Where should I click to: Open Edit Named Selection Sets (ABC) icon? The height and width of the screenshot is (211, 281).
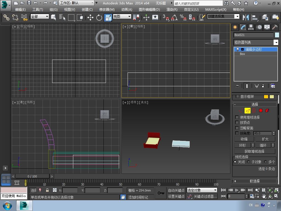pyautogui.click(x=202, y=17)
